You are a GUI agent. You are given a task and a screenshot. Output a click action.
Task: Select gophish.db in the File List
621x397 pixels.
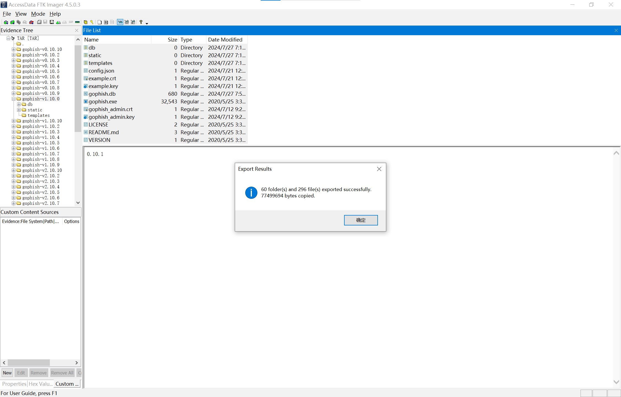[x=165, y=94]
